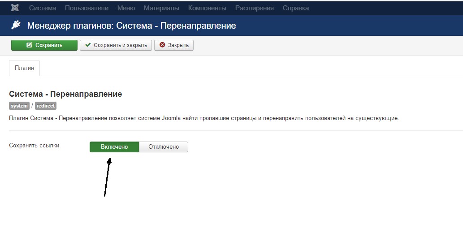Open the Справка menu

click(x=295, y=8)
